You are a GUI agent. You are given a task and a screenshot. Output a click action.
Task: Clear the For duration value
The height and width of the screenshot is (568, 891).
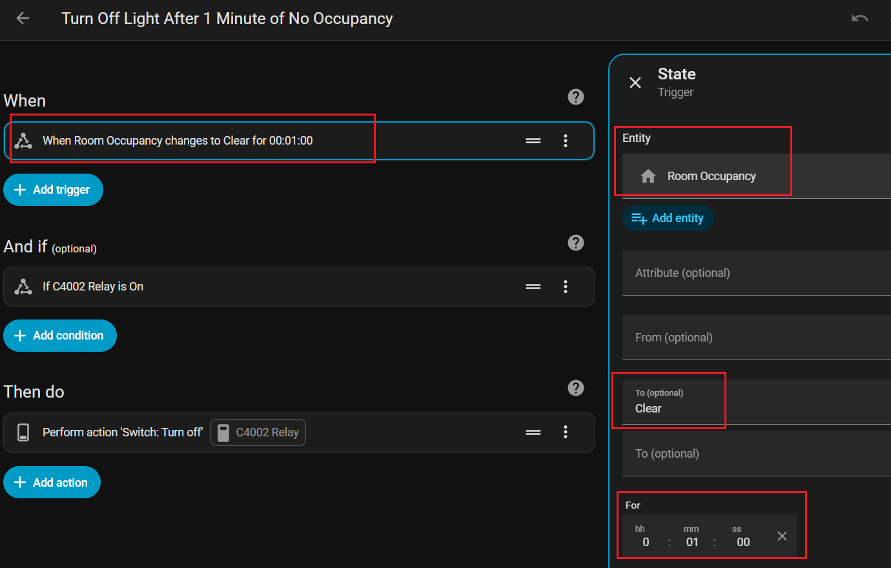tap(782, 536)
